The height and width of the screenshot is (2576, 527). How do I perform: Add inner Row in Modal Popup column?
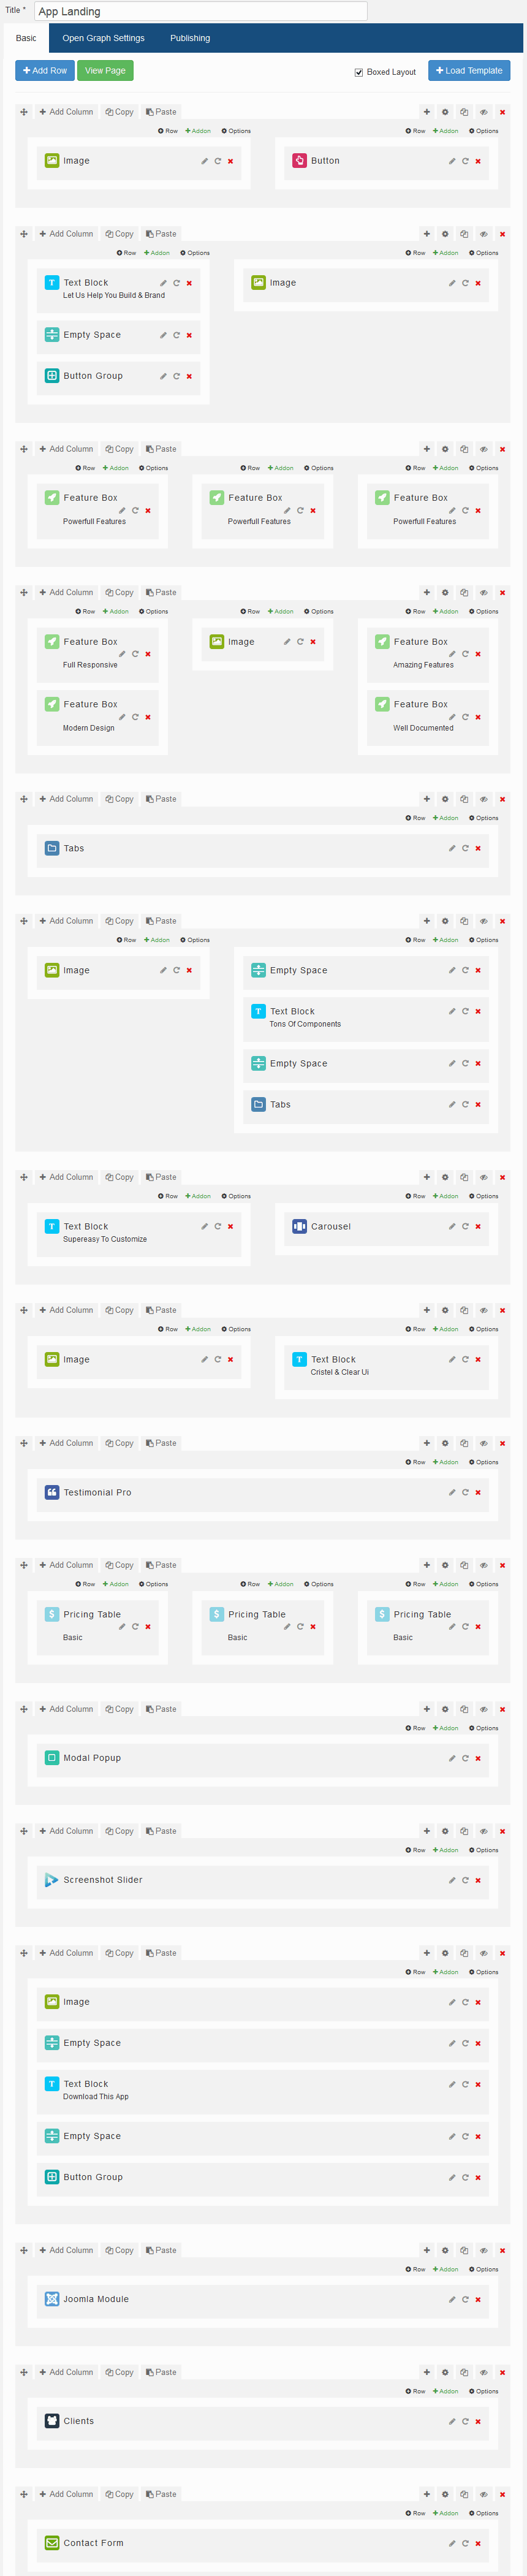(416, 1729)
